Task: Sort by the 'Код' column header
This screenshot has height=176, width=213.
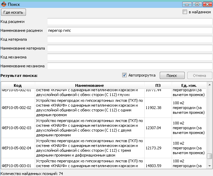Action: [18, 85]
